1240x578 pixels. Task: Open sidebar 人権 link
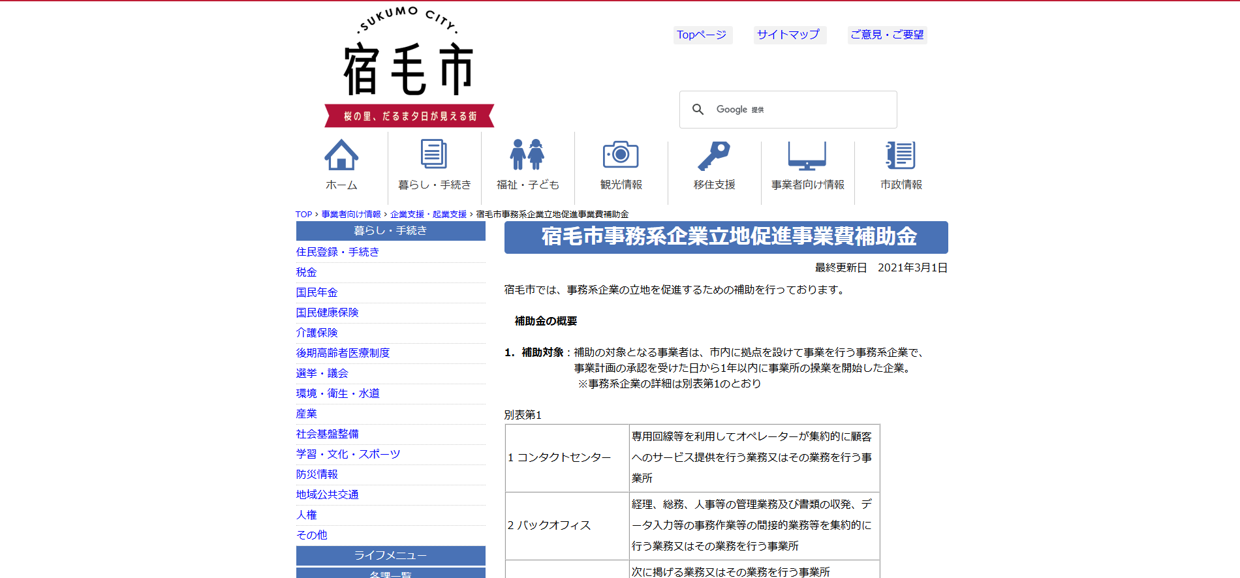[x=306, y=515]
